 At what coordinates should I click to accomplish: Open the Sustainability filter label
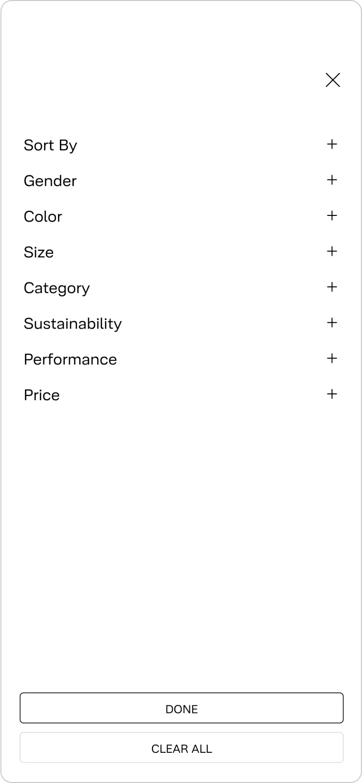(73, 324)
